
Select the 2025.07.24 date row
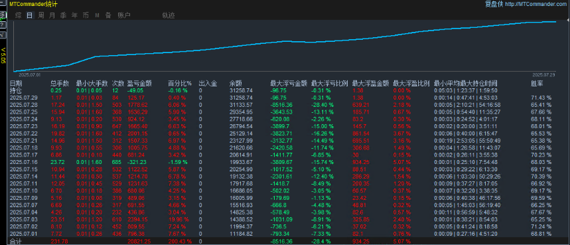pos(24,119)
